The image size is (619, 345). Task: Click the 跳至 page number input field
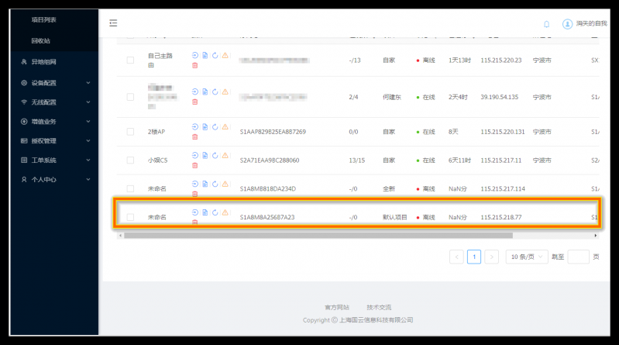pyautogui.click(x=579, y=257)
